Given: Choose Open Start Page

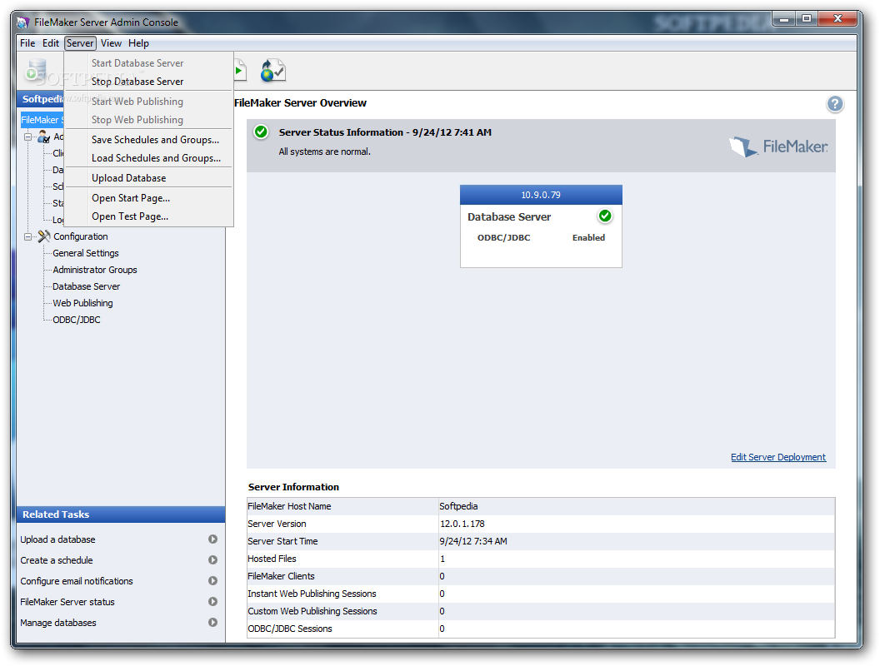Looking at the screenshot, I should pyautogui.click(x=148, y=198).
